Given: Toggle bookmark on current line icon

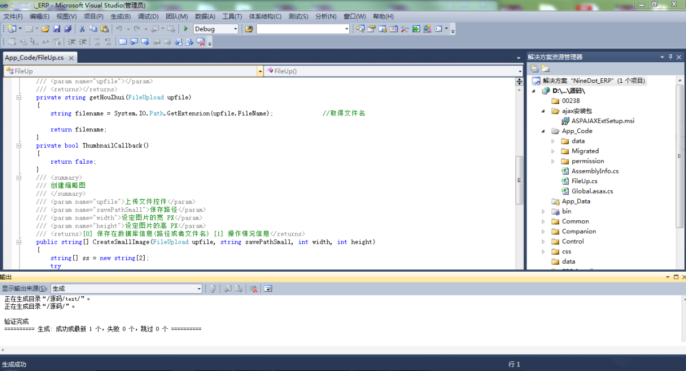Looking at the screenshot, I should coord(123,42).
